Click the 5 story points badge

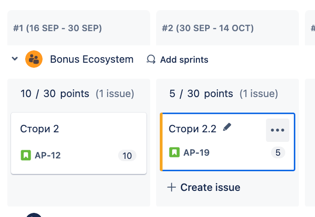[x=277, y=153]
